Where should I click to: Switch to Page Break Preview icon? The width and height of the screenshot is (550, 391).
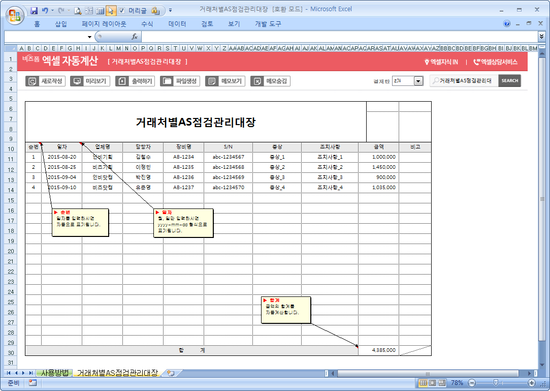click(442, 383)
